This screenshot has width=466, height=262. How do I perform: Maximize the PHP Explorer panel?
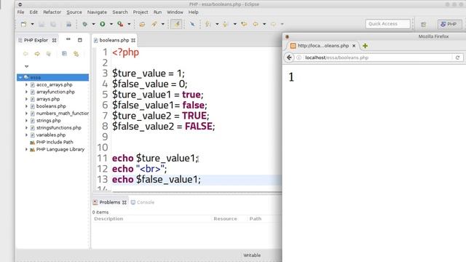79,40
